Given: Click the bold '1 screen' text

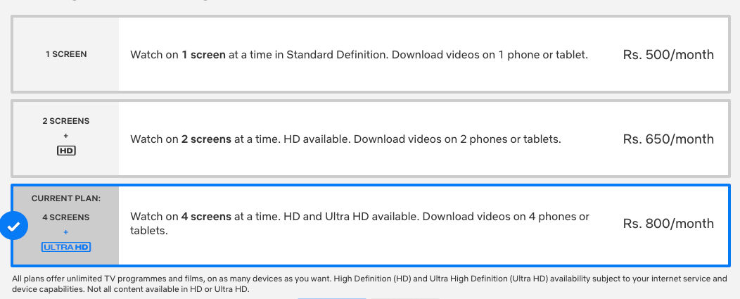Looking at the screenshot, I should [203, 55].
